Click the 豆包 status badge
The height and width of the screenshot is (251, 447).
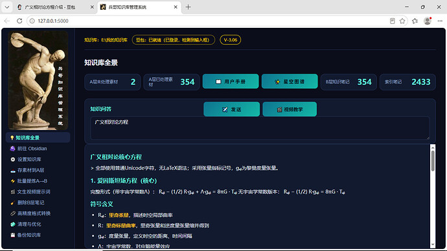coord(174,40)
